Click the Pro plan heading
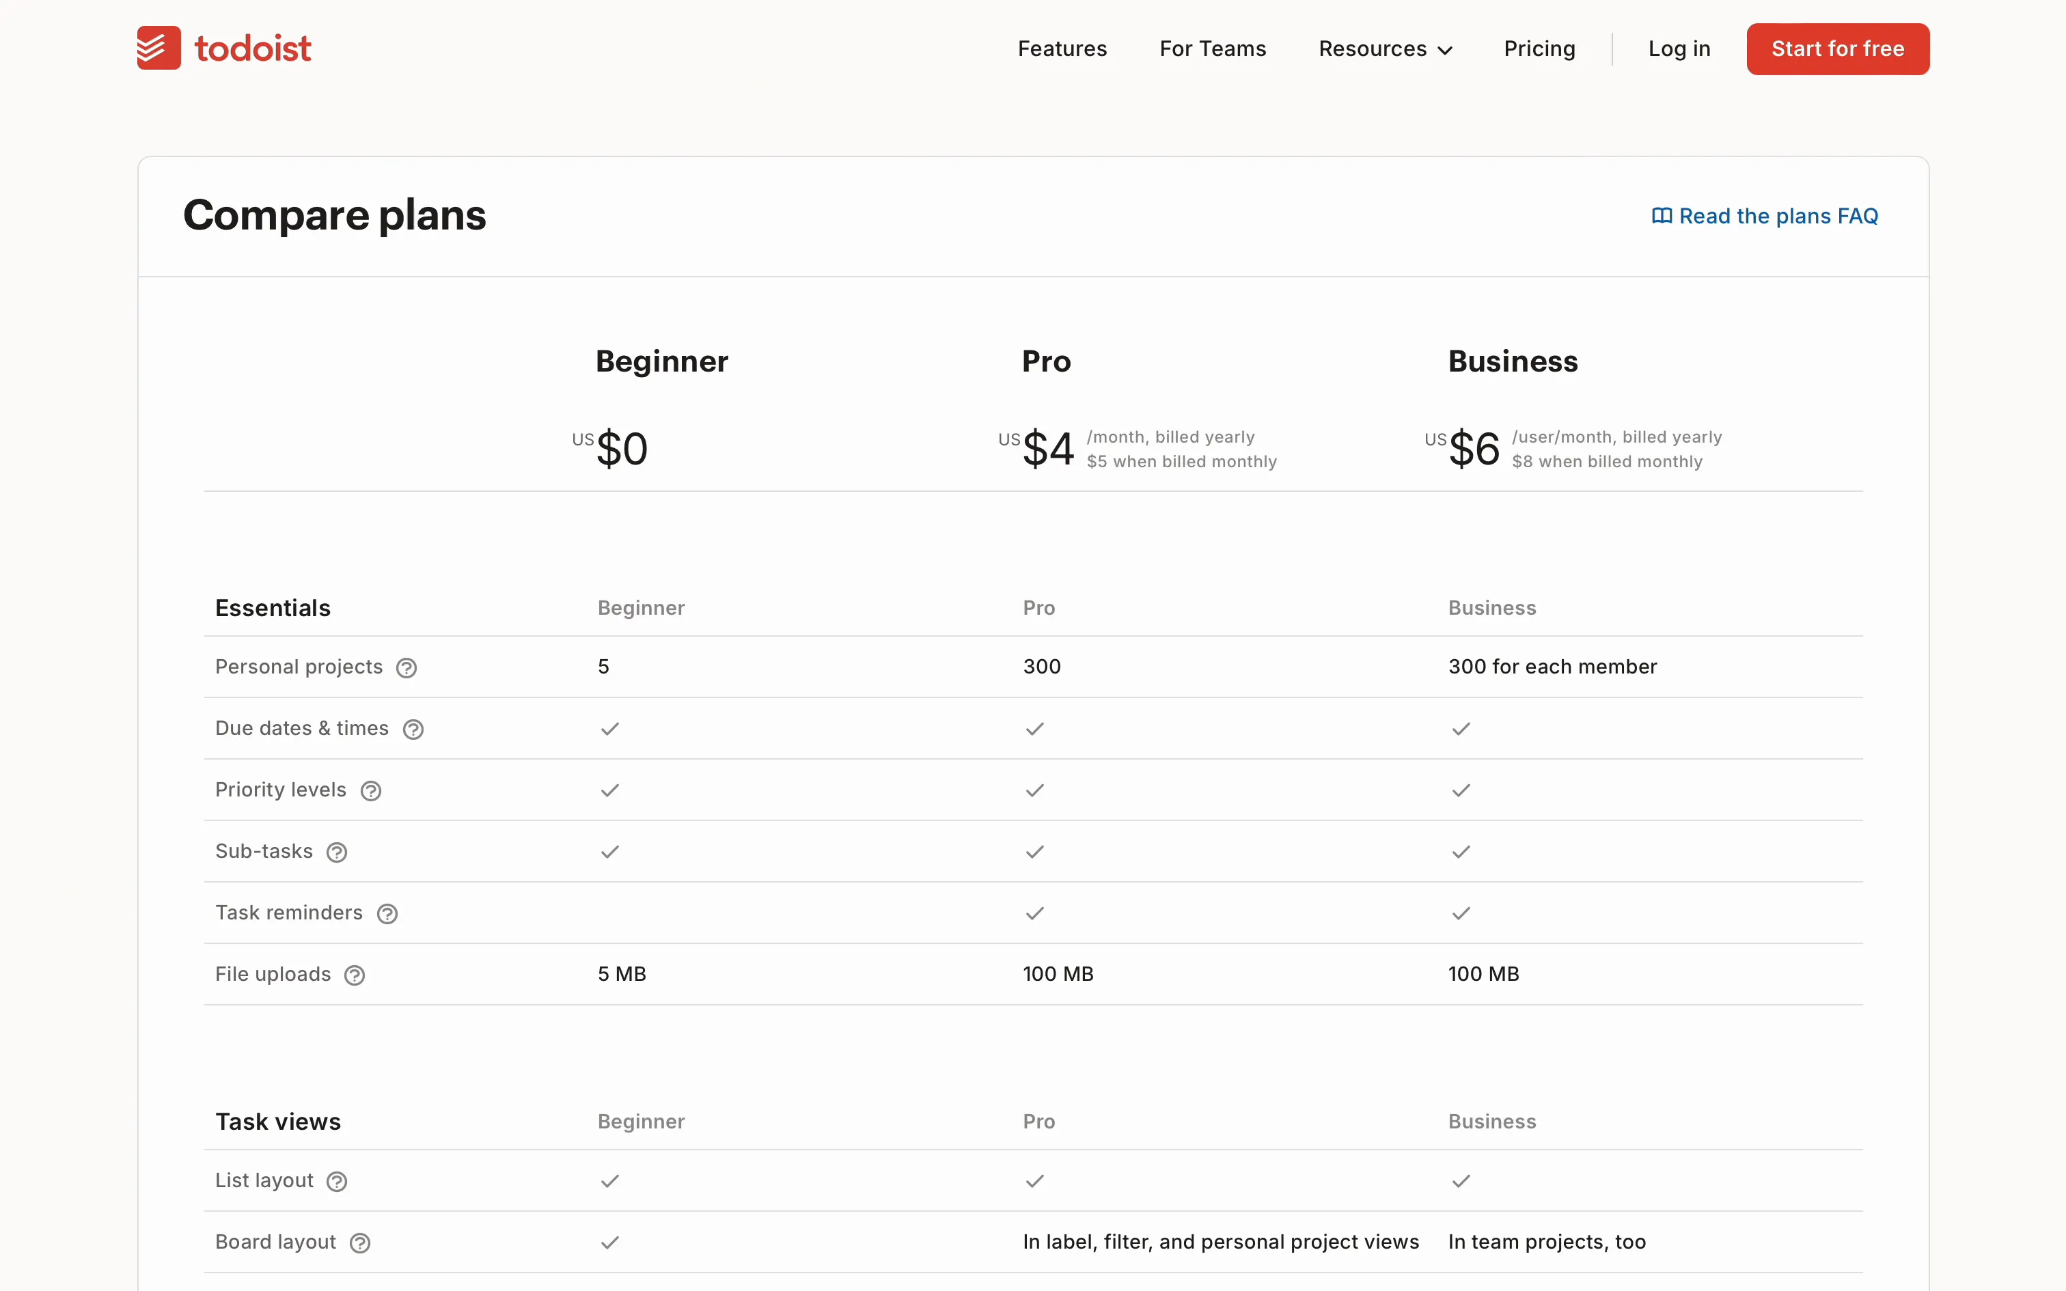This screenshot has width=2066, height=1291. [x=1046, y=361]
